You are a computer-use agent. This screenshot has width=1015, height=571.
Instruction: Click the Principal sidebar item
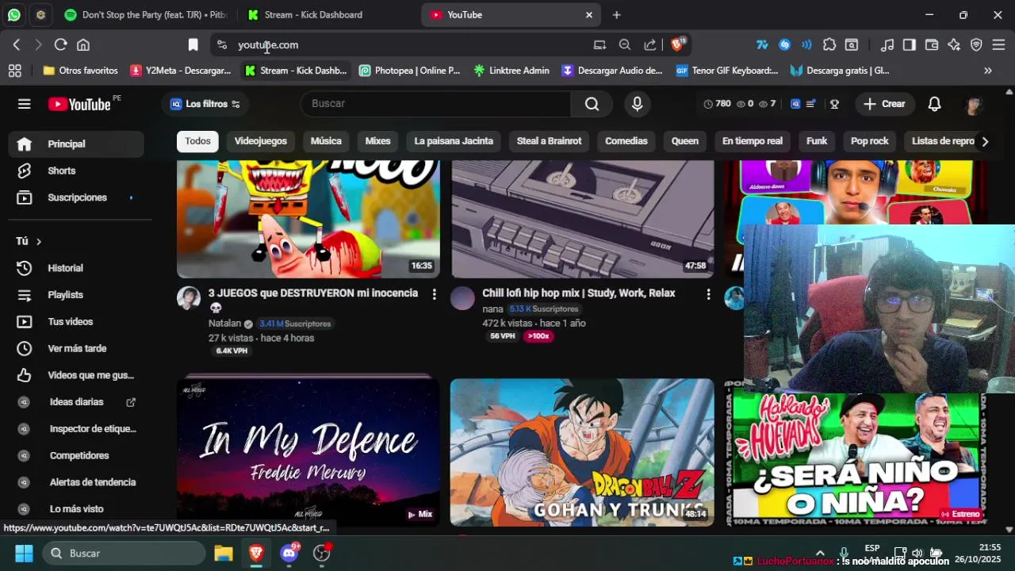pos(76,144)
